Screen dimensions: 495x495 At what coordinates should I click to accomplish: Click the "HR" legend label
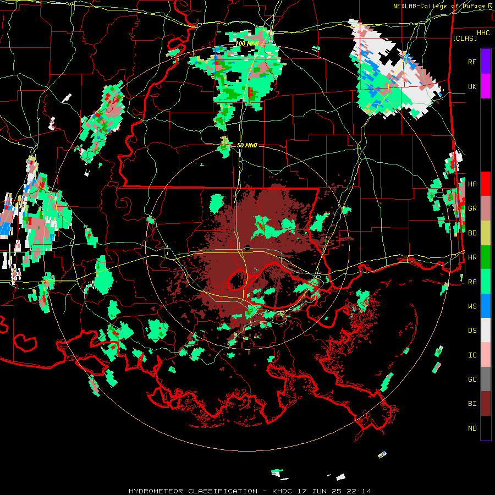point(472,257)
